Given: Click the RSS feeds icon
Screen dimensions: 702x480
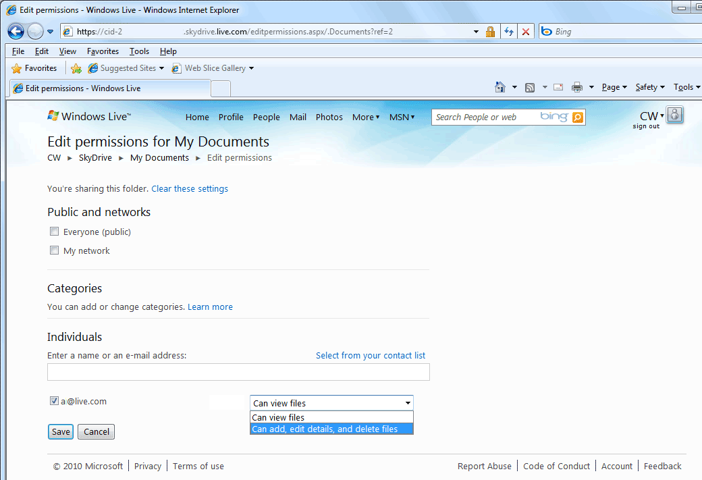Looking at the screenshot, I should [x=530, y=87].
